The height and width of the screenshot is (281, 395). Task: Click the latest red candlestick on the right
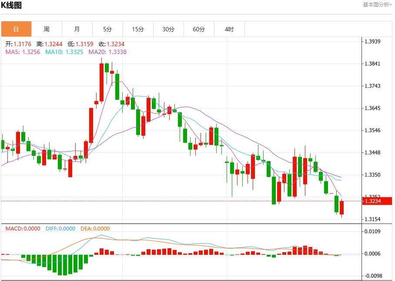pyautogui.click(x=342, y=207)
